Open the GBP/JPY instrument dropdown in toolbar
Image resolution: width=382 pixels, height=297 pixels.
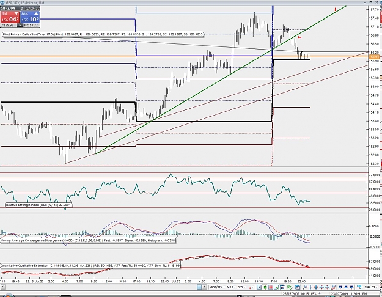pos(218,287)
